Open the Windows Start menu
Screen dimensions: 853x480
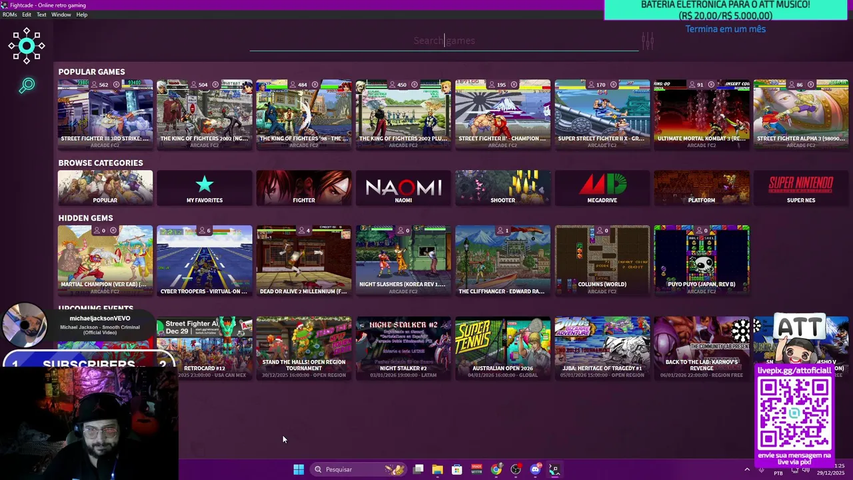(299, 469)
